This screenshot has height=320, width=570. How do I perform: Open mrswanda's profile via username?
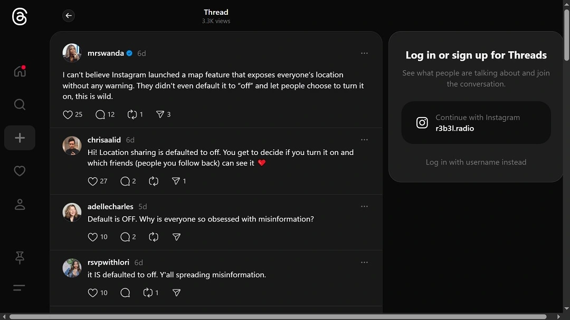click(x=106, y=53)
